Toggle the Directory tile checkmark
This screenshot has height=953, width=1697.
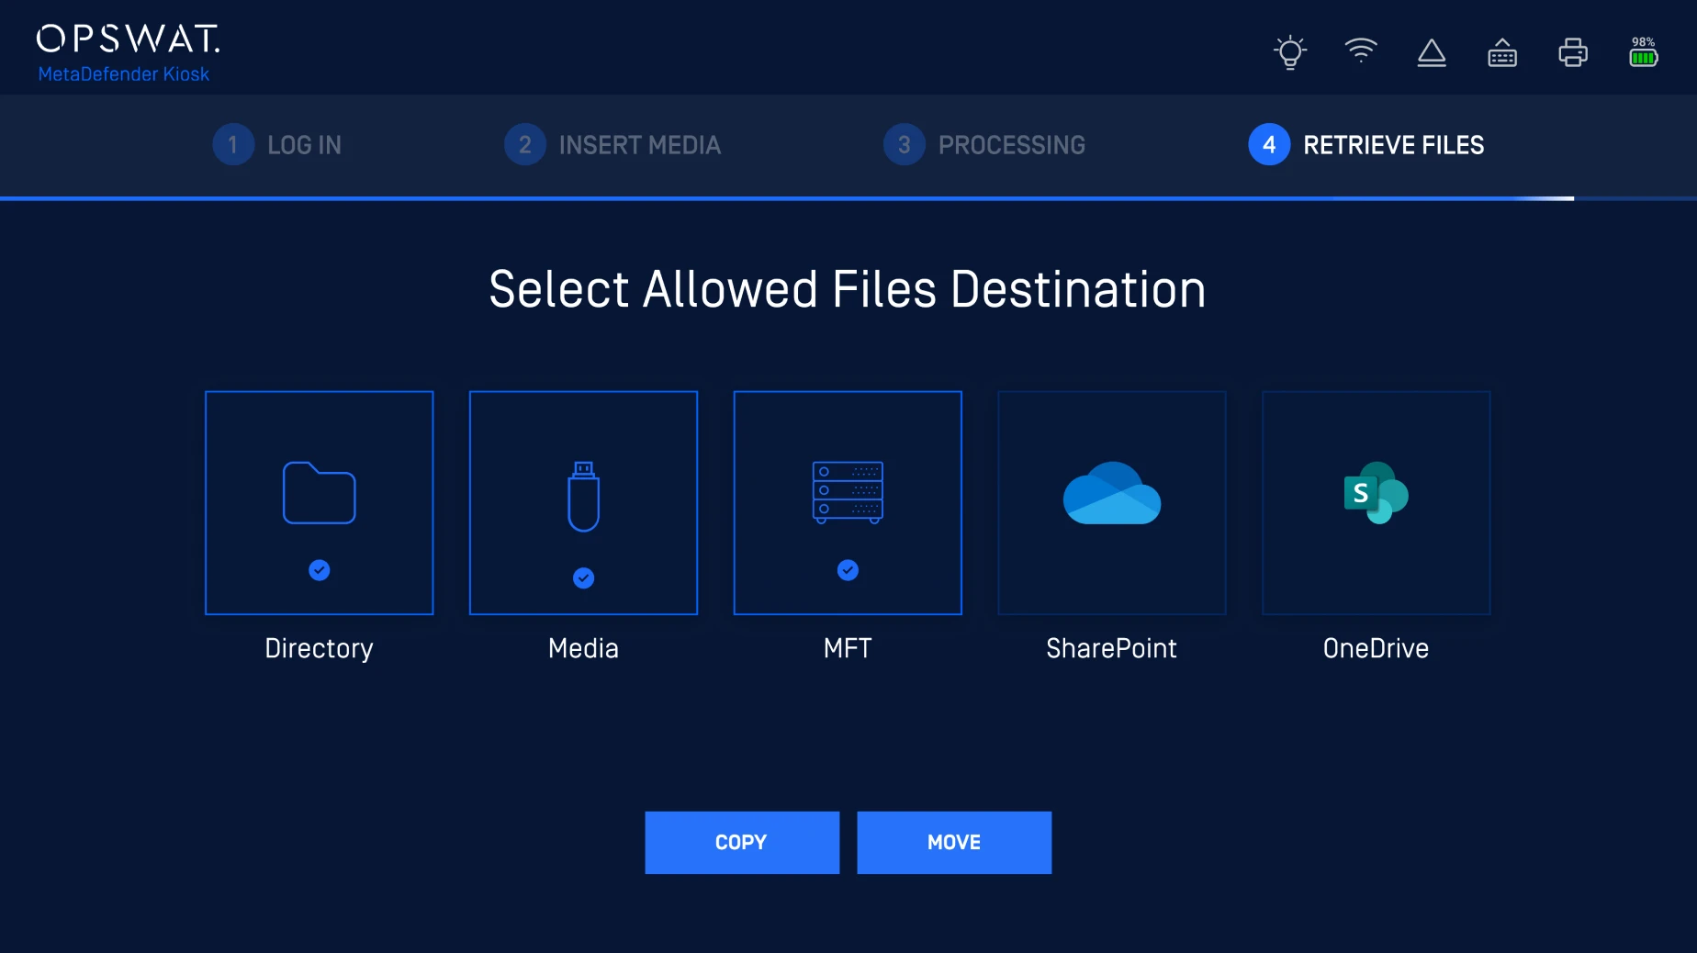[x=319, y=570]
